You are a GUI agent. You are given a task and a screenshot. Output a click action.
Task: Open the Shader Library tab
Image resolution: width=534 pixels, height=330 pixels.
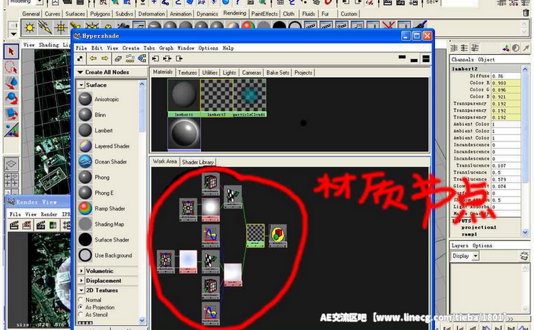tap(197, 163)
